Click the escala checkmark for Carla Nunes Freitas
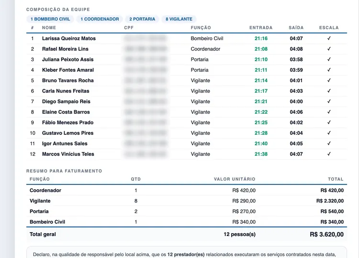Image resolution: width=359 pixels, height=258 pixels. click(329, 91)
